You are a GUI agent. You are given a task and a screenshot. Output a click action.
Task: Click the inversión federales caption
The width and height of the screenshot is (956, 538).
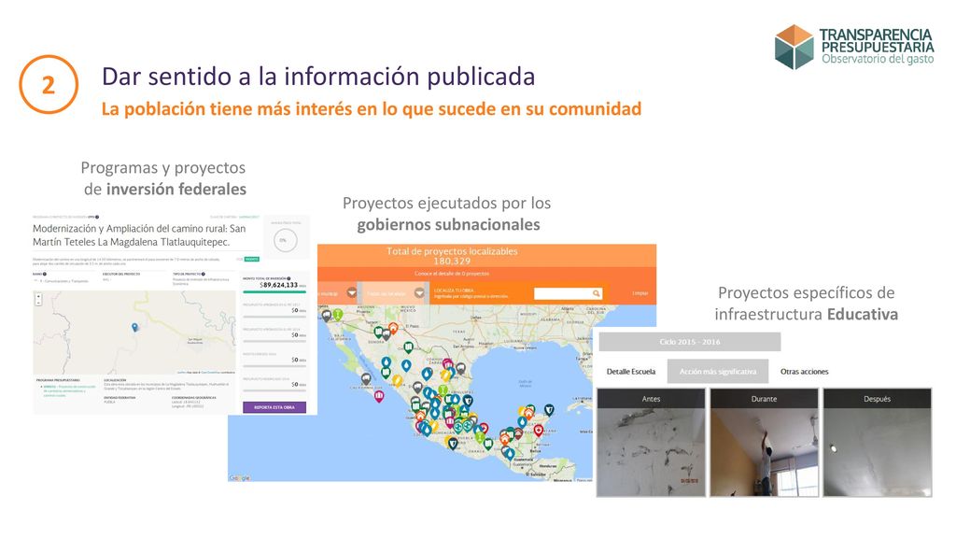[x=176, y=189]
